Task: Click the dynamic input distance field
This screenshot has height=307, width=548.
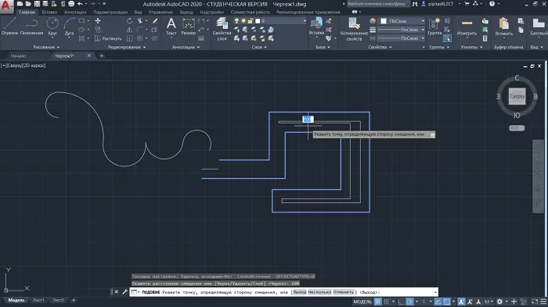Action: coord(308,120)
